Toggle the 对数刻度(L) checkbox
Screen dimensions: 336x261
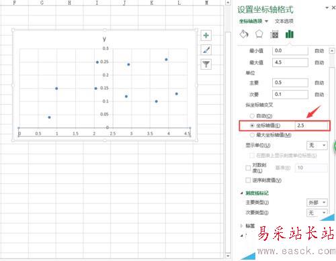pyautogui.click(x=248, y=168)
